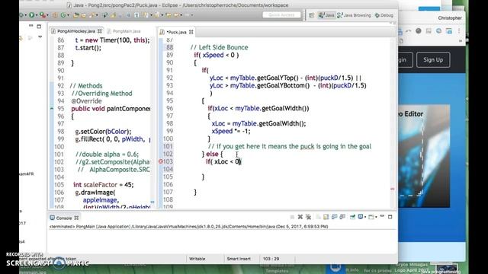This screenshot has height=274, width=488.
Task: Open the Open Console dropdown arrow
Action: [x=376, y=217]
